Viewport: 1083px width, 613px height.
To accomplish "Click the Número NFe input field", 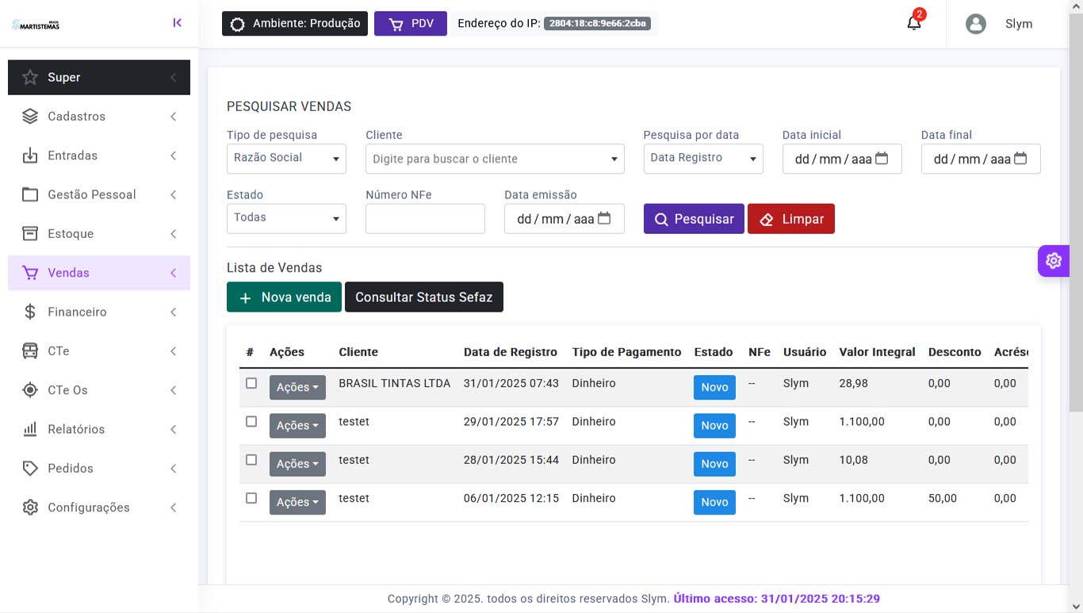I will click(x=425, y=219).
